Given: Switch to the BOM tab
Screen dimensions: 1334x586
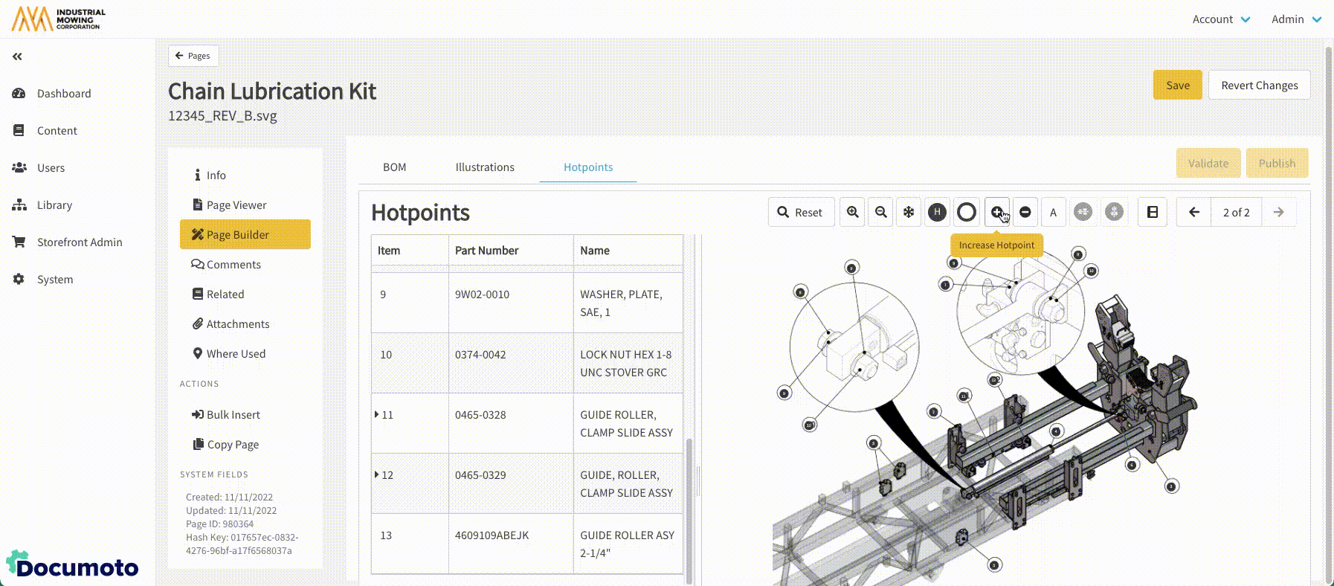Looking at the screenshot, I should [394, 167].
